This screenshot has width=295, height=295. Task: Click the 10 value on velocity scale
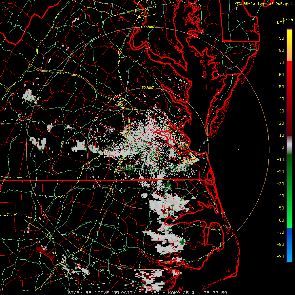282,135
